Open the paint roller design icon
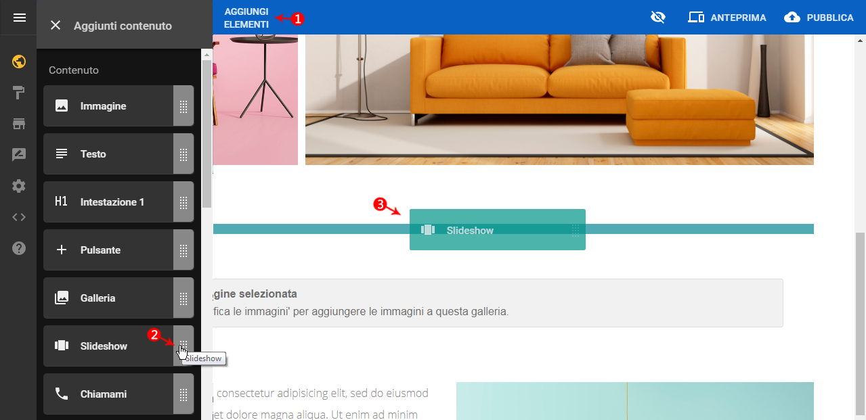The height and width of the screenshot is (420, 866). pos(19,93)
